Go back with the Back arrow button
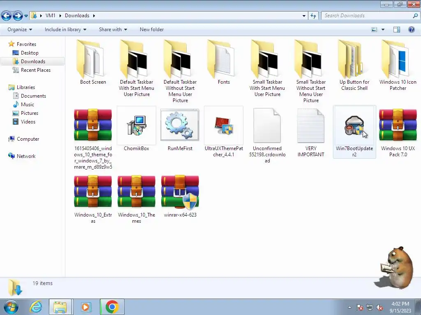Viewport: 421px width, 315px height. click(7, 16)
